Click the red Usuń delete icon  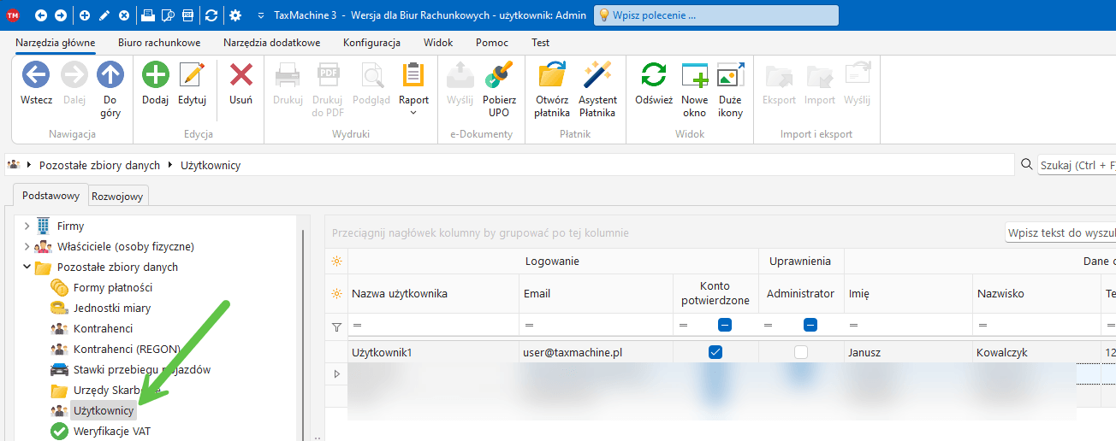(240, 77)
